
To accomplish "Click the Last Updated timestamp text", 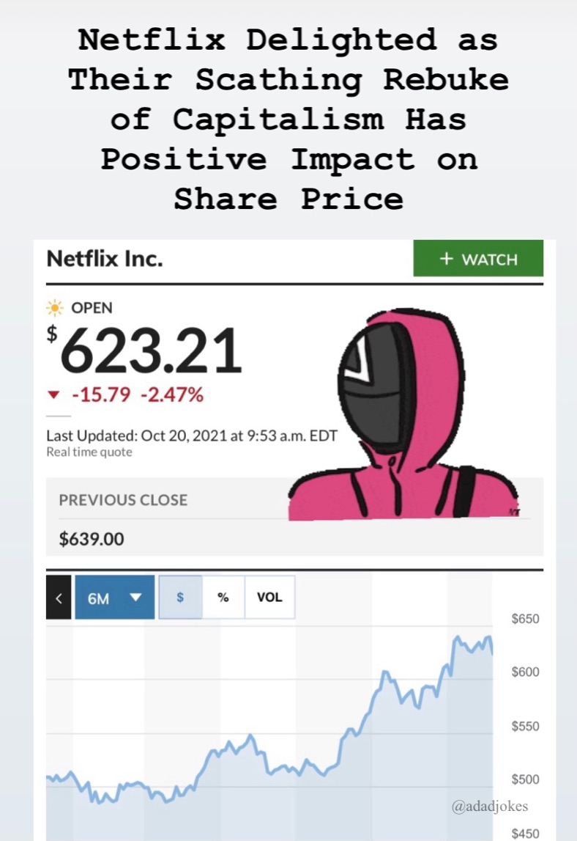I will coord(192,436).
